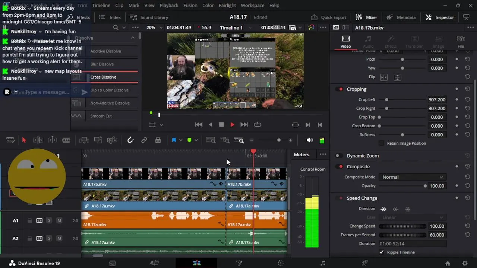Select the Blade Edit Mode tool

pyautogui.click(x=66, y=140)
